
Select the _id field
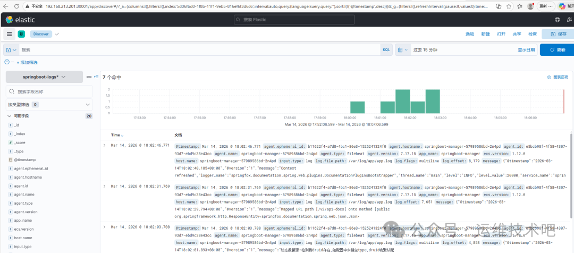pyautogui.click(x=16, y=125)
